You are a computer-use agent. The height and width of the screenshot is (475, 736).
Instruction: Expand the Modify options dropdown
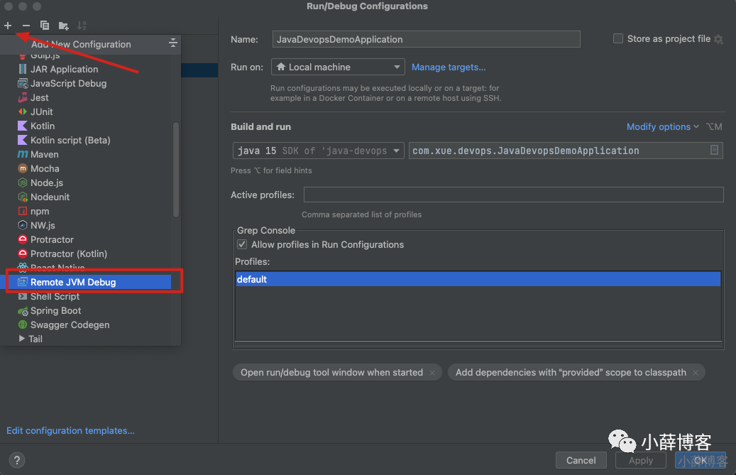663,126
